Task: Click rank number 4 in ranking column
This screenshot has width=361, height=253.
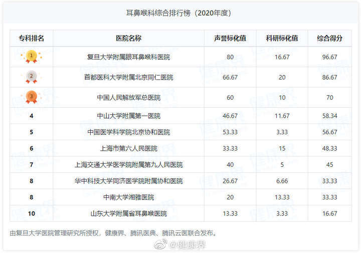Action: [31, 116]
